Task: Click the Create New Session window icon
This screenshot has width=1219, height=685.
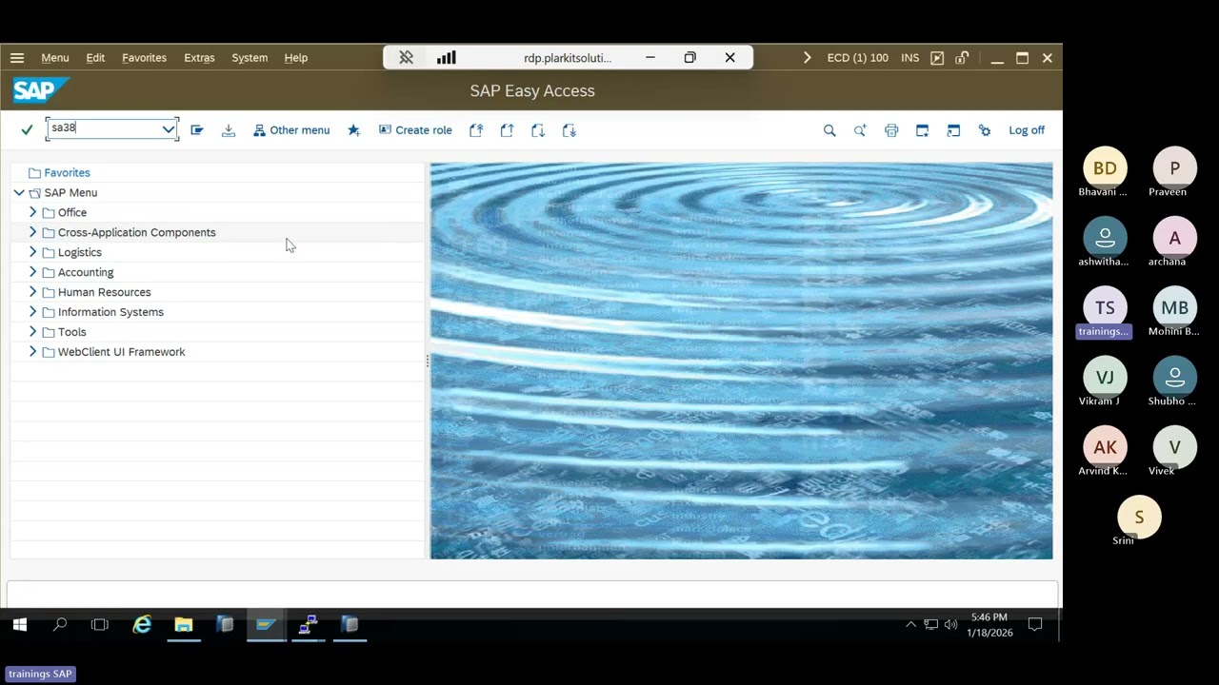Action: (922, 130)
